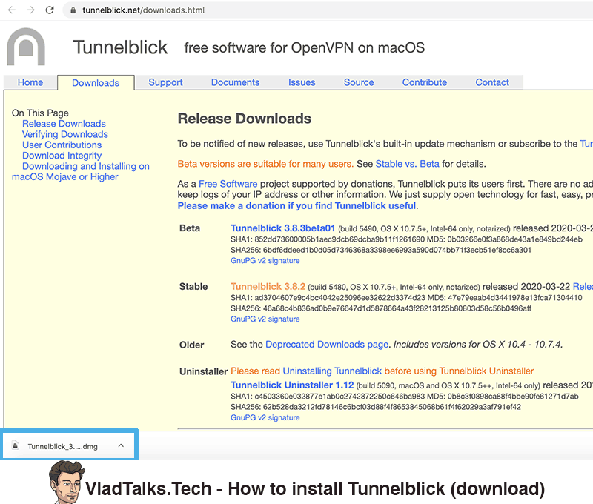Jump to Release Downloads section link
The image size is (593, 504).
click(x=64, y=124)
